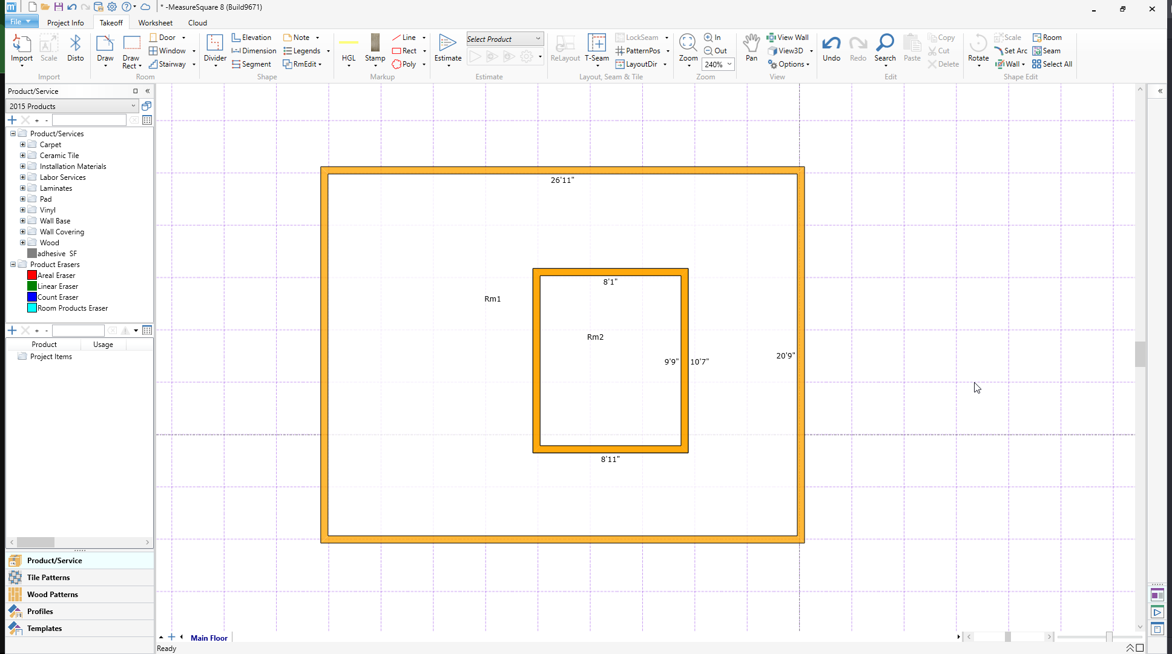This screenshot has width=1172, height=654.
Task: Select the red Areal Eraser swatch
Action: (x=32, y=276)
